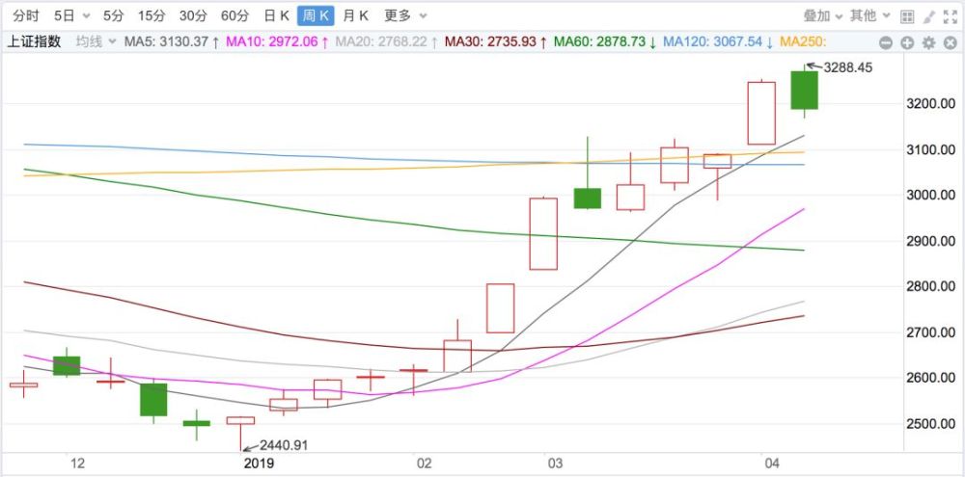Click the 3000.00 price axis label
This screenshot has height=477, width=965.
933,195
